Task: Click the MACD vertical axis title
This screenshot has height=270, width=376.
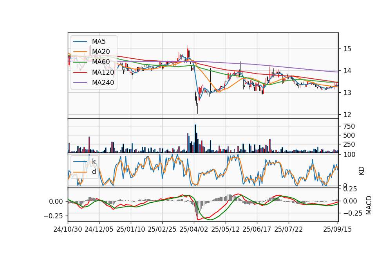Action: pyautogui.click(x=369, y=205)
